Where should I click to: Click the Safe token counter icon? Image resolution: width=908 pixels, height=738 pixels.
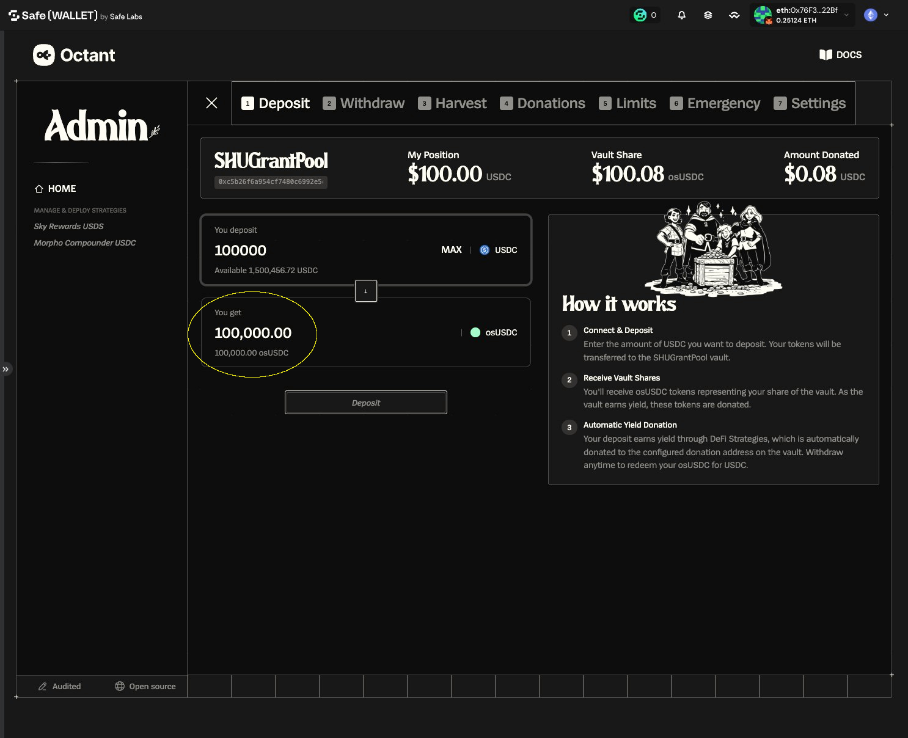click(640, 15)
